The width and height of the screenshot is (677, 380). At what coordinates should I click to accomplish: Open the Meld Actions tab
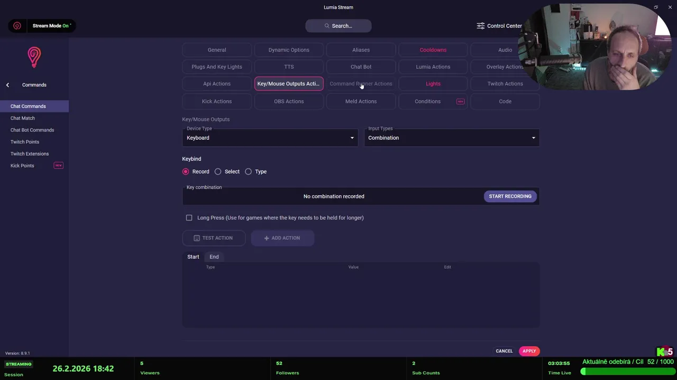point(361,101)
